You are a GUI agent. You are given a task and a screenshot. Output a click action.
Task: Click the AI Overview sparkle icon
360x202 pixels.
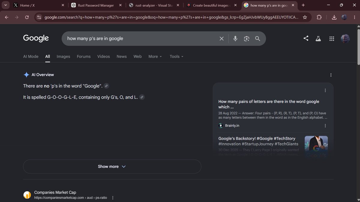tap(26, 75)
